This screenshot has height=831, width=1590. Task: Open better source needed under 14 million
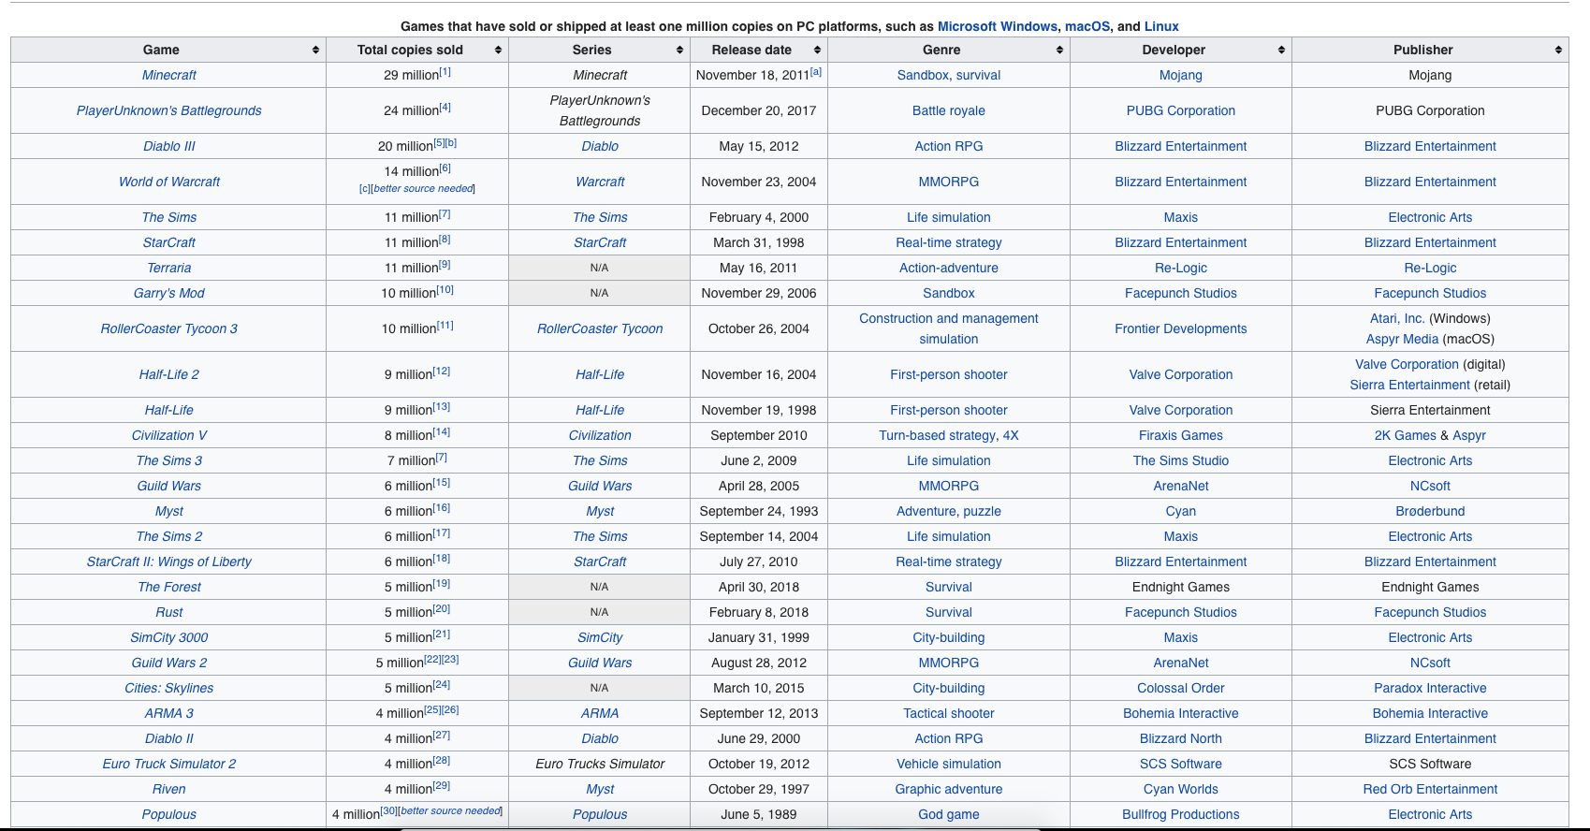[424, 189]
